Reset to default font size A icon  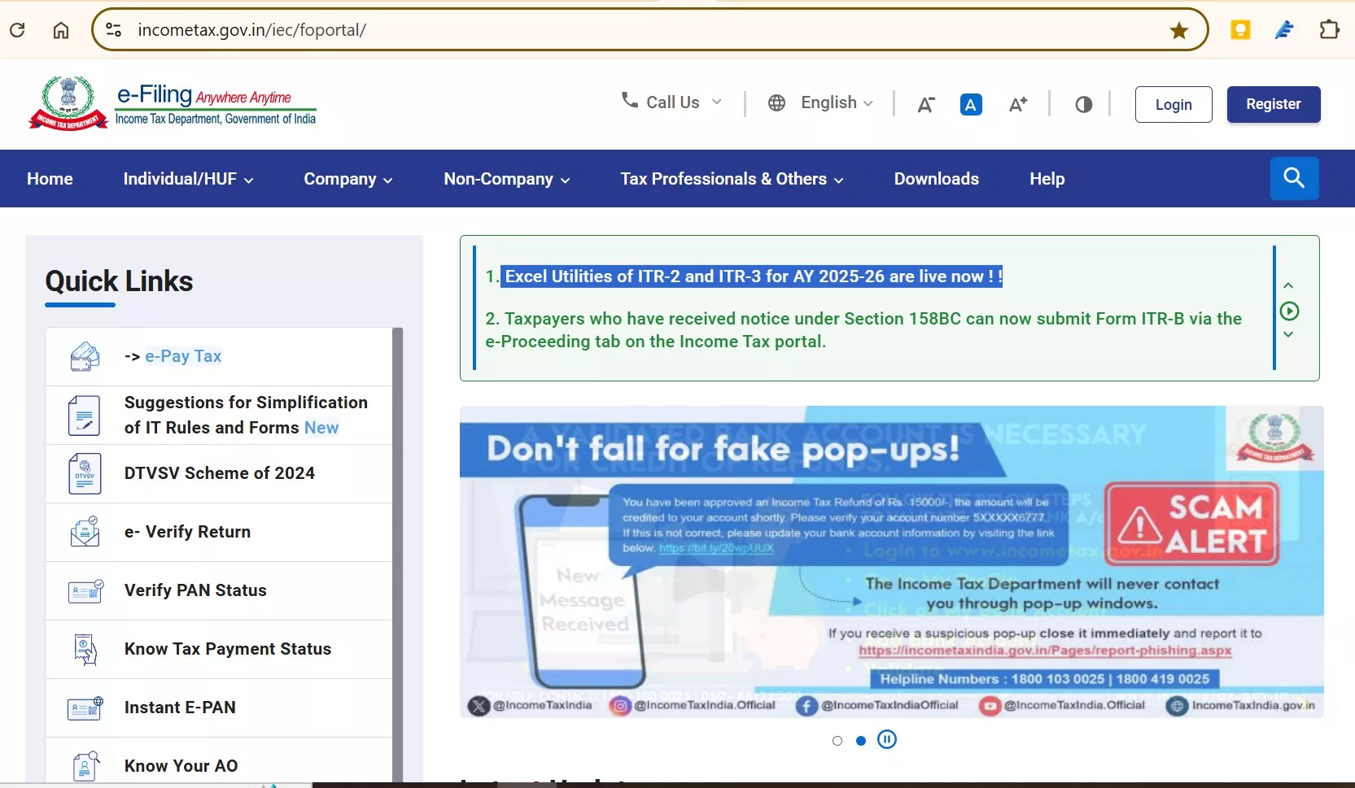coord(971,105)
